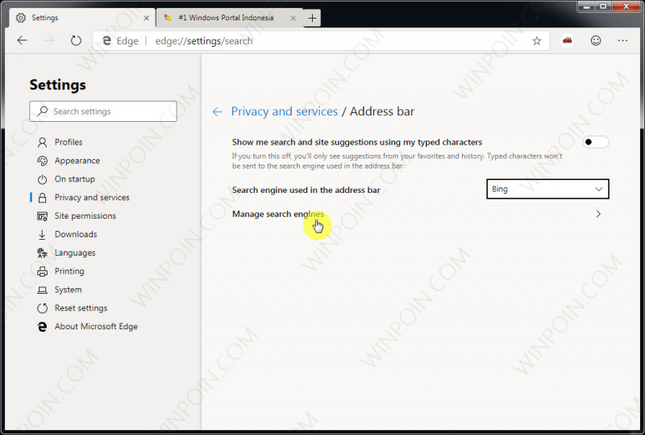This screenshot has height=435, width=645.
Task: Add page to favorites with star icon
Action: pos(536,41)
